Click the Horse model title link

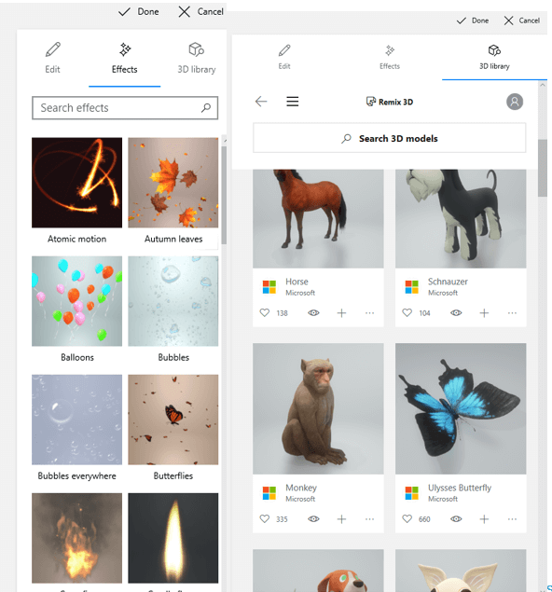click(x=297, y=282)
